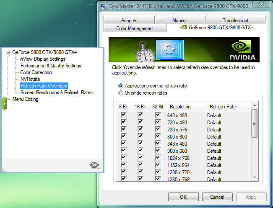Toggle 16 Bit checkbox for 848 x 480
The width and height of the screenshot is (273, 208).
pyautogui.click(x=140, y=144)
